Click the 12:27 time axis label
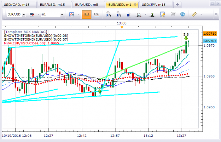This screenshot has height=142, width=221. pos(48,136)
